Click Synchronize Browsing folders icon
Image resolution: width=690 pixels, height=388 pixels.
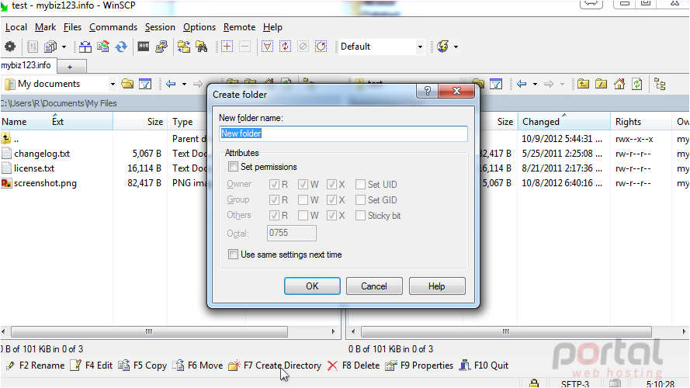coord(183,47)
